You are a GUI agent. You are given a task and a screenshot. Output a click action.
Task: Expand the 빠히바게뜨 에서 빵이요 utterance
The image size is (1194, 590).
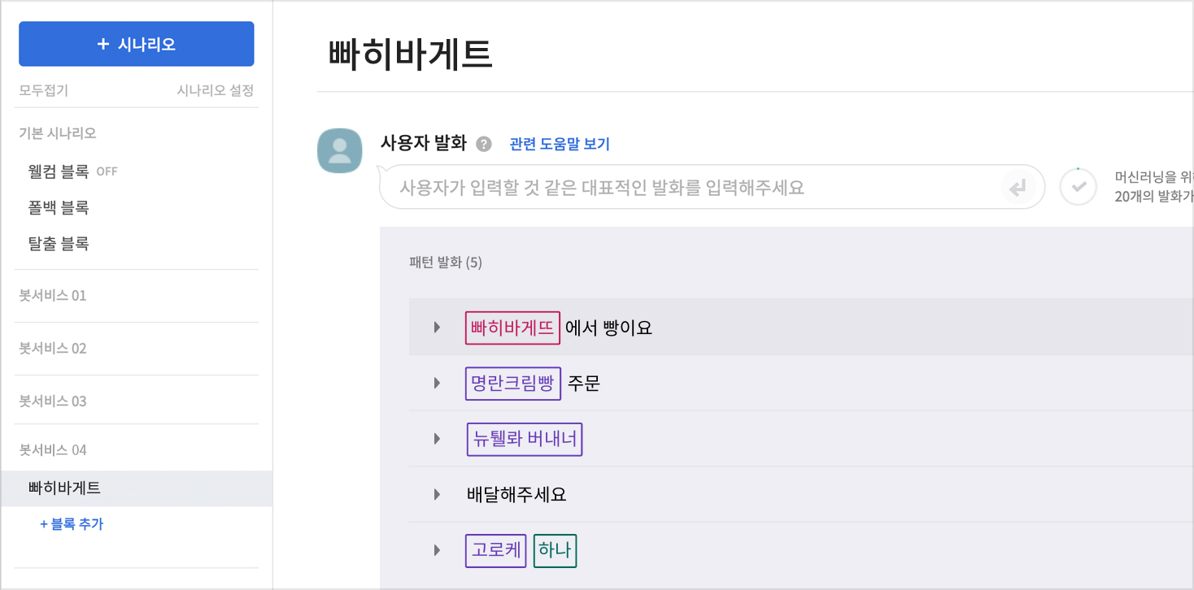[x=437, y=328]
